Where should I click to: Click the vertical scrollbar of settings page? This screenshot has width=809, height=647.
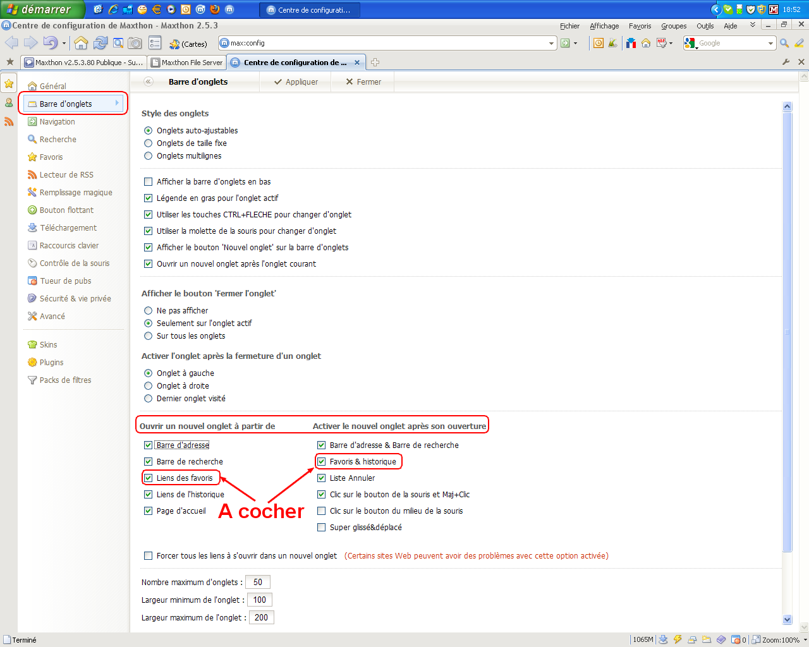click(787, 332)
